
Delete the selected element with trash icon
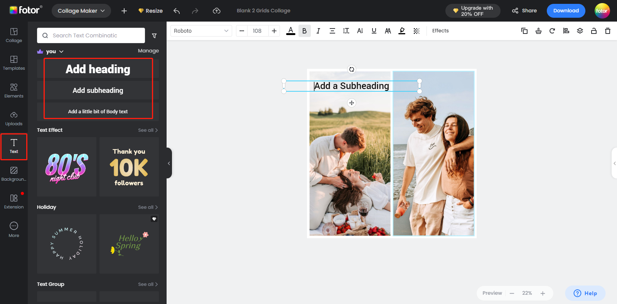pos(607,31)
